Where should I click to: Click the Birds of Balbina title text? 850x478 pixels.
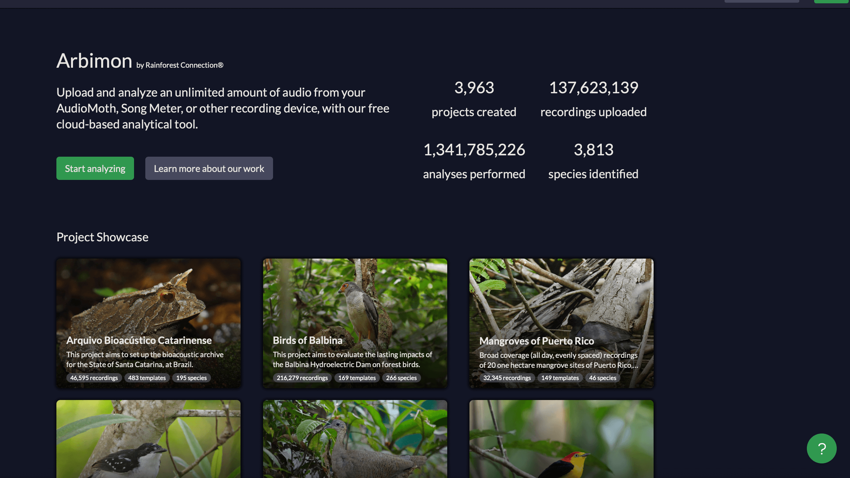(308, 340)
